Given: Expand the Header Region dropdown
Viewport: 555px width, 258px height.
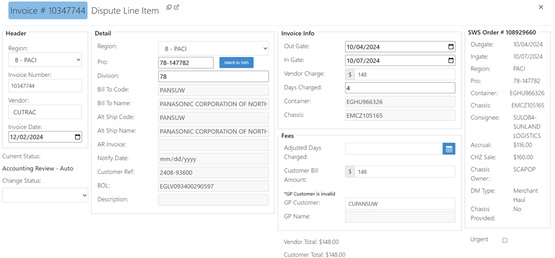Looking at the screenshot, I should pyautogui.click(x=45, y=60).
